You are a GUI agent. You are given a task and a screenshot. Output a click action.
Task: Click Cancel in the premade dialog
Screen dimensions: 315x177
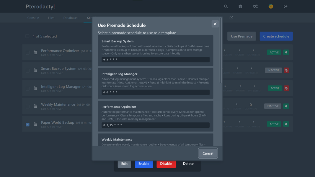(208, 153)
